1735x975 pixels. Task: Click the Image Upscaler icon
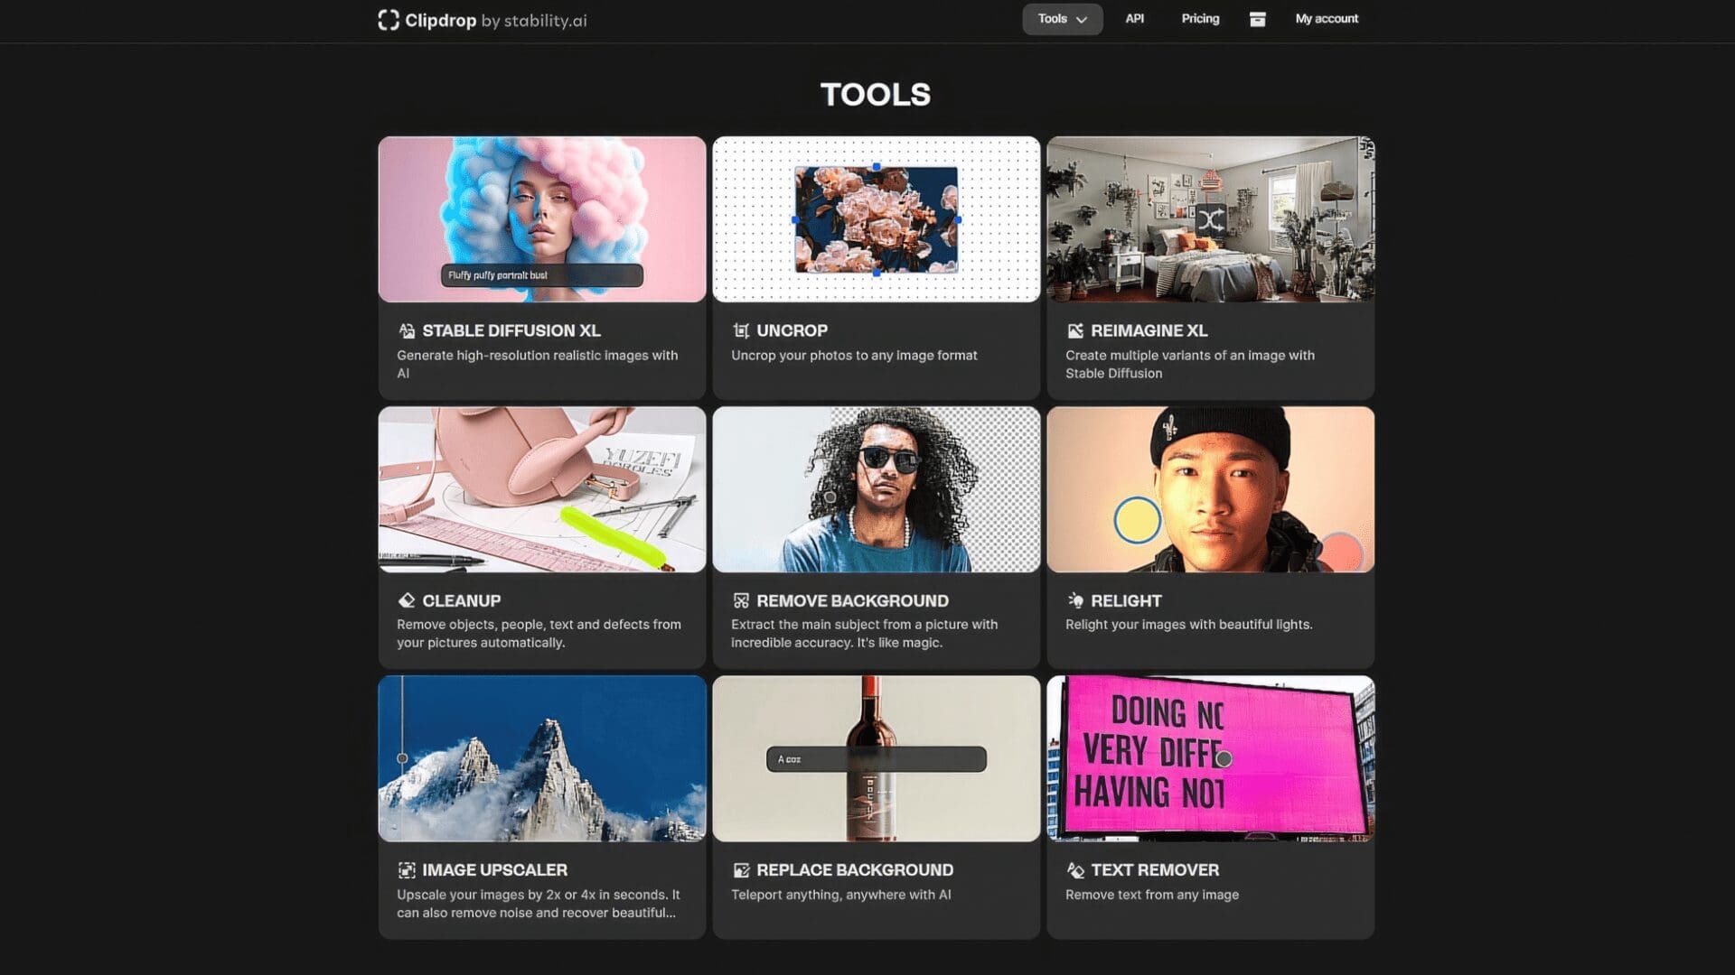coord(407,870)
